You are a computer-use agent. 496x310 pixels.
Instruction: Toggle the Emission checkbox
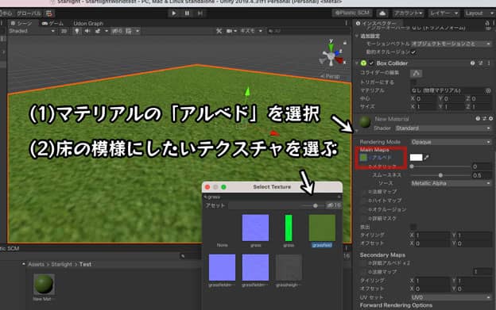tap(413, 227)
